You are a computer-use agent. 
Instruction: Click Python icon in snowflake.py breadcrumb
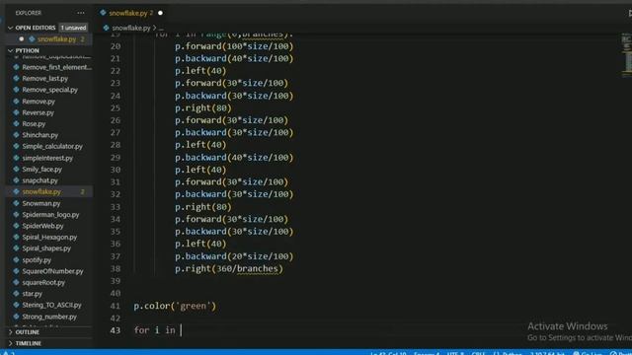107,28
